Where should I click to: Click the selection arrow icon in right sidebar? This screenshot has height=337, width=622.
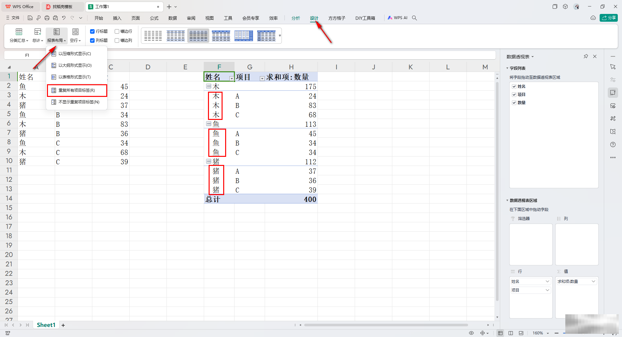tap(613, 67)
